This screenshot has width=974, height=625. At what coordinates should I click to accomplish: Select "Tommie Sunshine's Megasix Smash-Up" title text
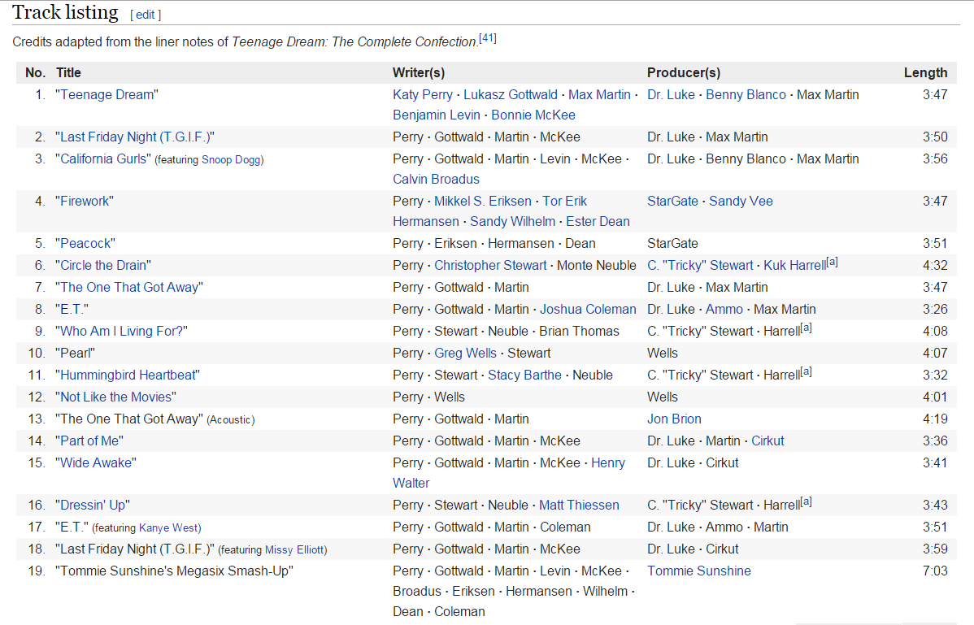click(x=174, y=571)
